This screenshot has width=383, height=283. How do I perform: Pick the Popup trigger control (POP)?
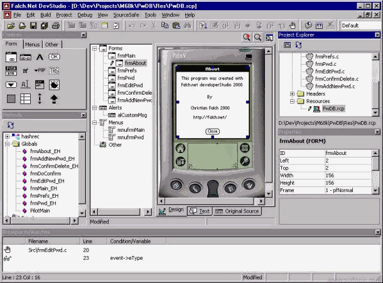click(x=40, y=70)
